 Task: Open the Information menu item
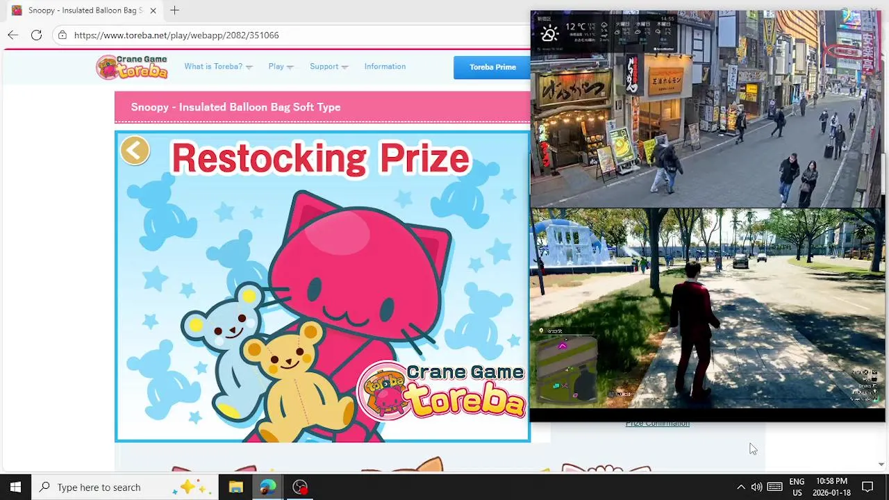385,67
